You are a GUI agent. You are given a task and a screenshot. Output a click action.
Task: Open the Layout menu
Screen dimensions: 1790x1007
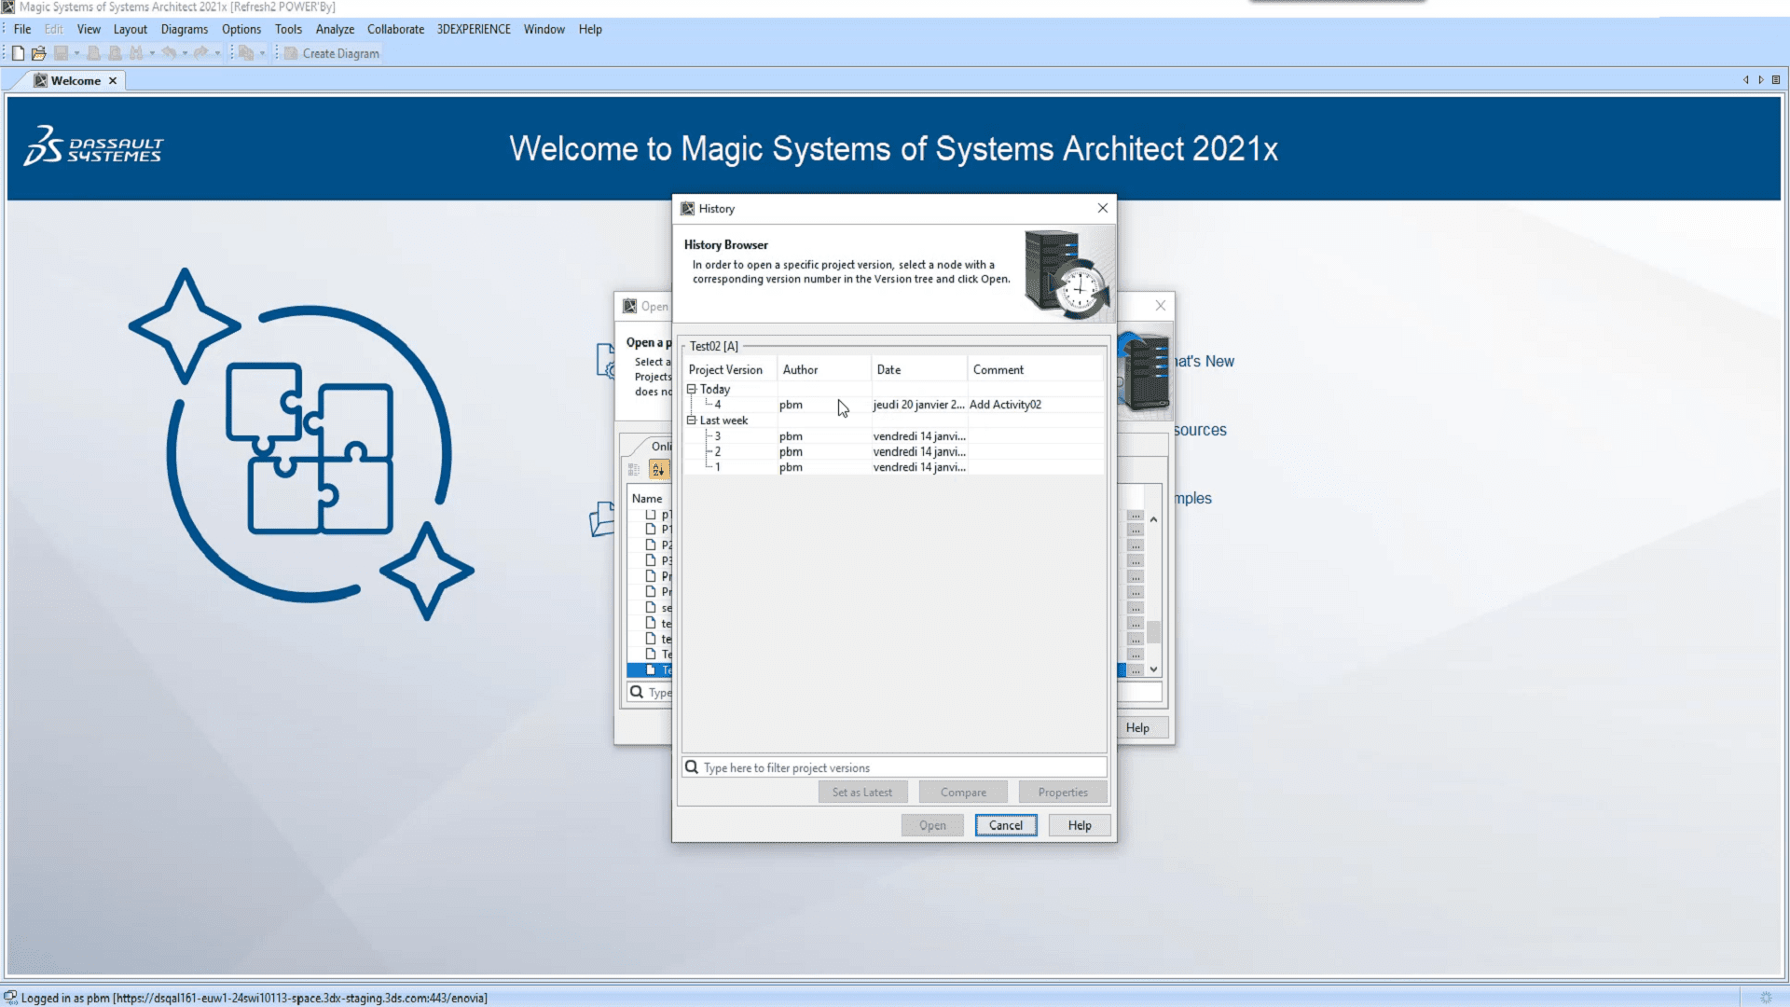pos(131,29)
